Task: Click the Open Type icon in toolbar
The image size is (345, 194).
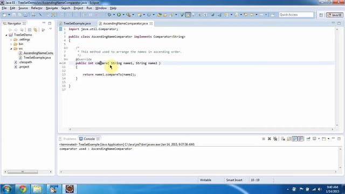Action: pos(160,15)
